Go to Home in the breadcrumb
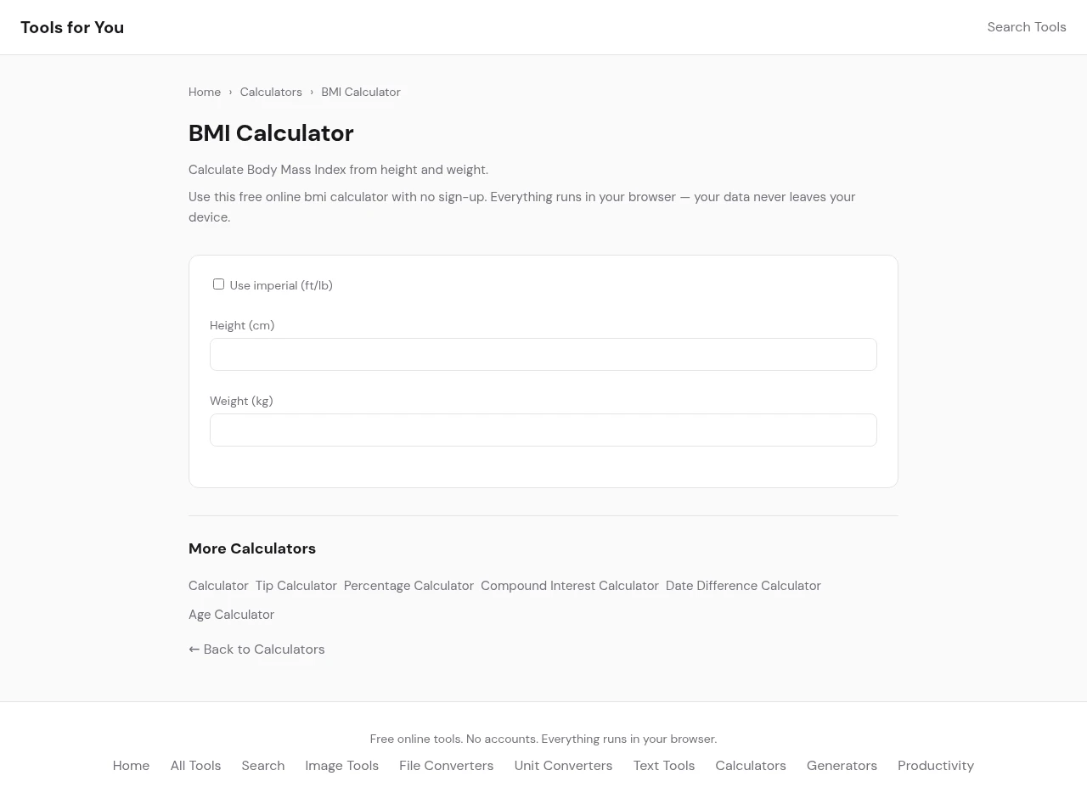This screenshot has width=1087, height=804. point(205,92)
